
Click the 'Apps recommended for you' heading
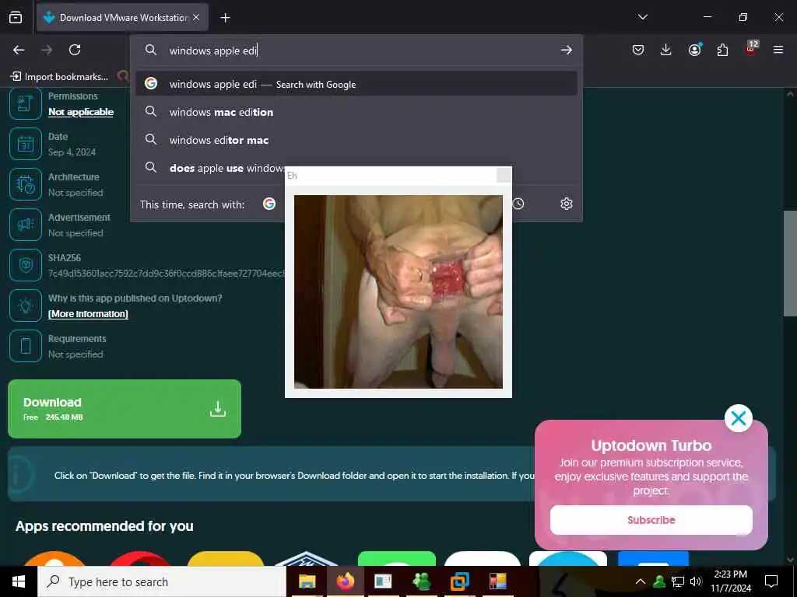(x=104, y=526)
